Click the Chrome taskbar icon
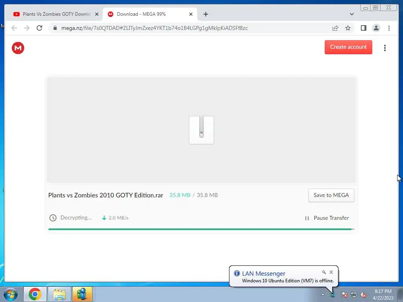Image resolution: width=403 pixels, height=302 pixels. click(x=35, y=294)
